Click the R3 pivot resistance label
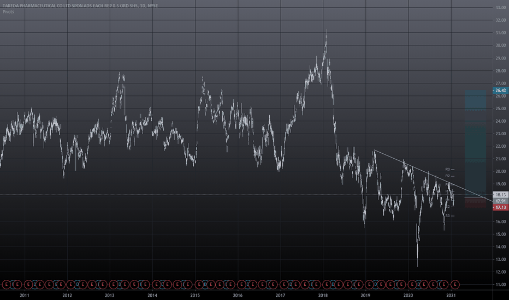Screen dimensions: 509x300 448,169
